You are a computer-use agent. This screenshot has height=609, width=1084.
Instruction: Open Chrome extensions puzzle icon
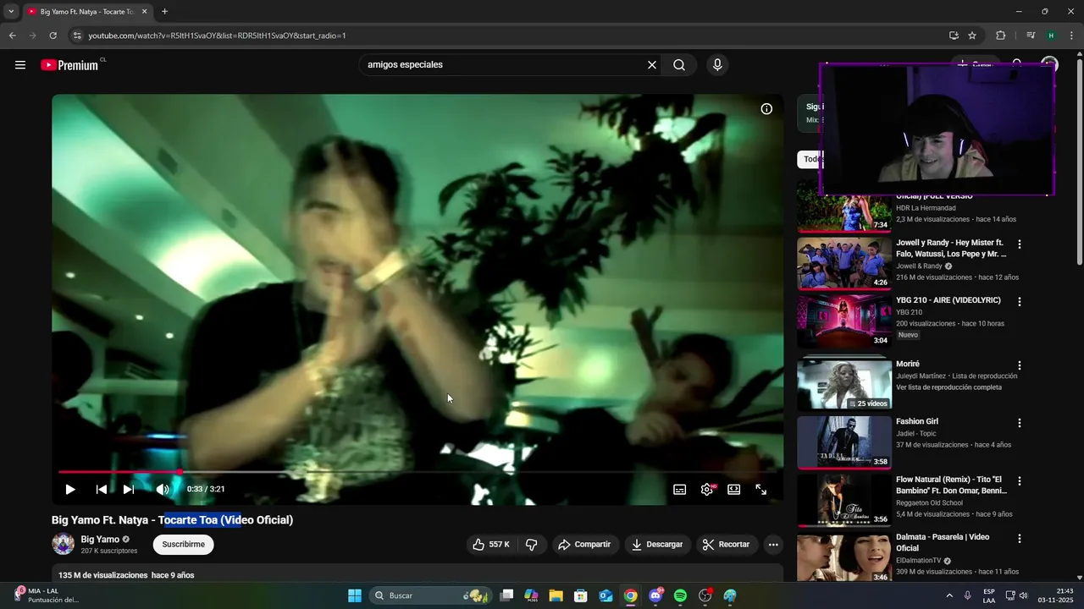click(1000, 36)
